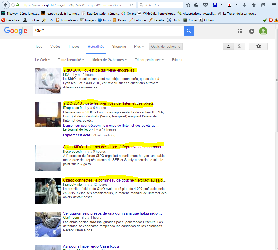This screenshot has width=278, height=250.
Task: Open the Tri par pertinence dropdown
Action: click(149, 60)
